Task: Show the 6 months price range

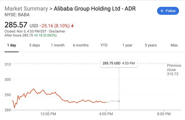Action: pyautogui.click(x=81, y=45)
